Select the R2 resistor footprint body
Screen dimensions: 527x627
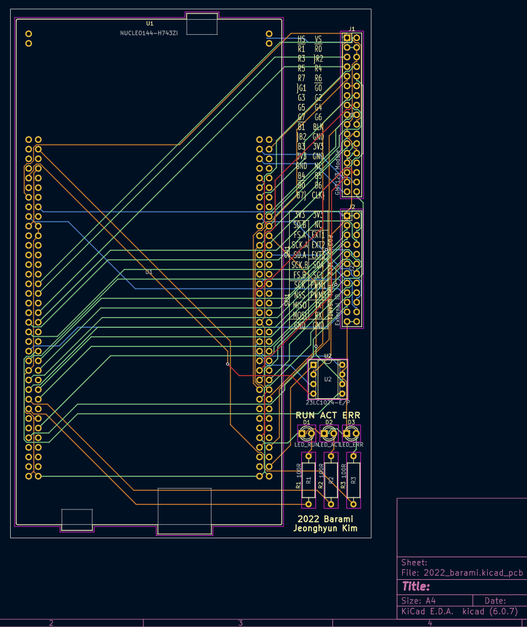(x=331, y=480)
